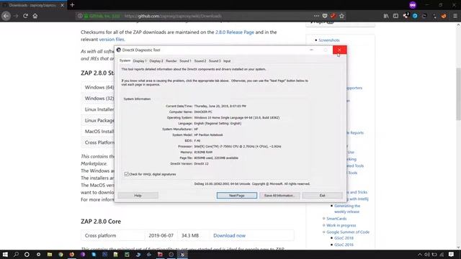This screenshot has width=461, height=259.
Task: Open the Firefox Library icon
Action: point(386,16)
